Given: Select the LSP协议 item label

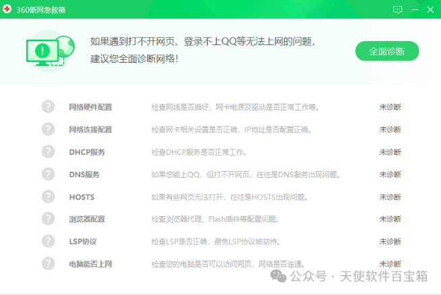Looking at the screenshot, I should click(x=83, y=241).
